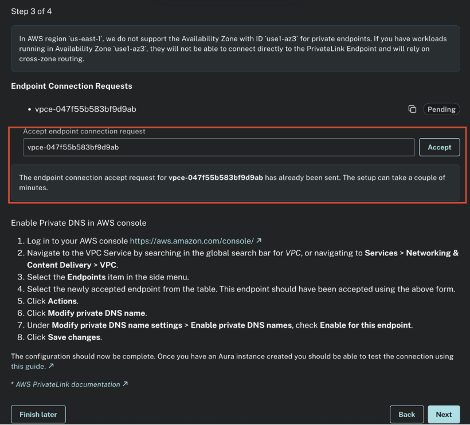This screenshot has width=470, height=425.
Task: Click the Pending status badge
Action: [x=441, y=109]
